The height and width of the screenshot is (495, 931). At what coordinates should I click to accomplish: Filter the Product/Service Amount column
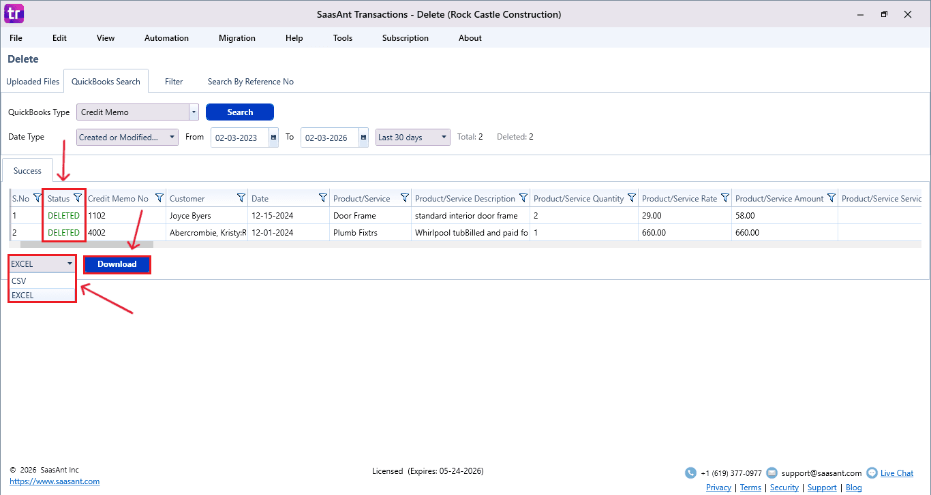(831, 198)
